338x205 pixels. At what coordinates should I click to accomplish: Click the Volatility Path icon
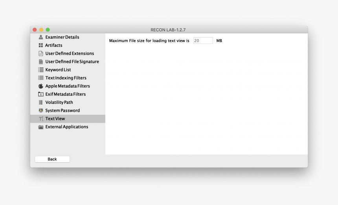(41, 103)
